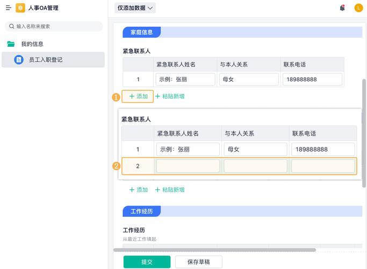
Task: Click the lower 添加 row button
Action: [138, 190]
